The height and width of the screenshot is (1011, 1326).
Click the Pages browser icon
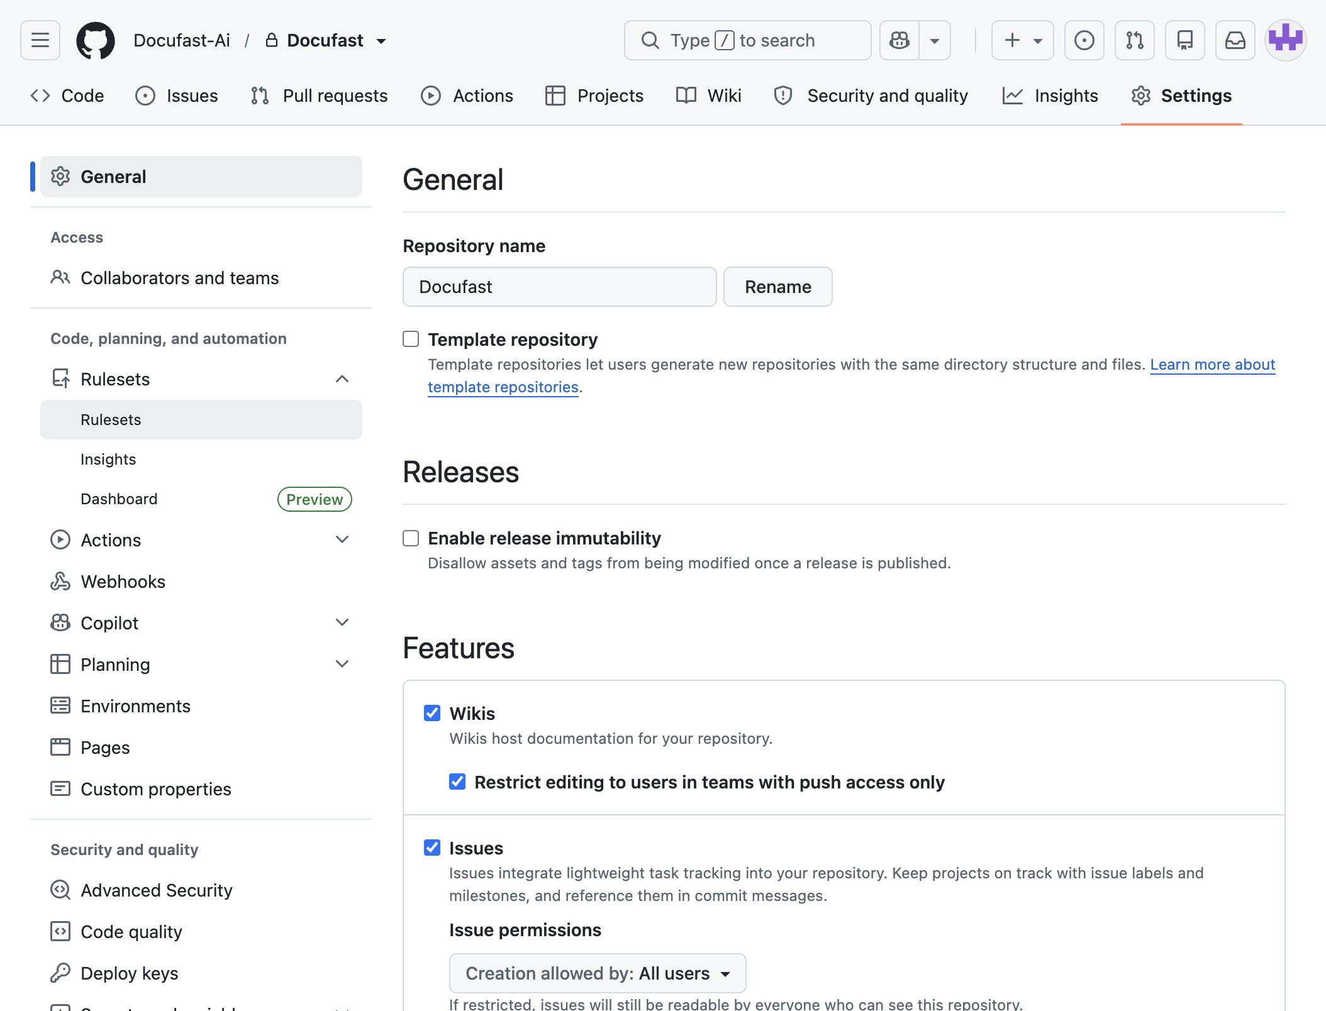pos(60,747)
